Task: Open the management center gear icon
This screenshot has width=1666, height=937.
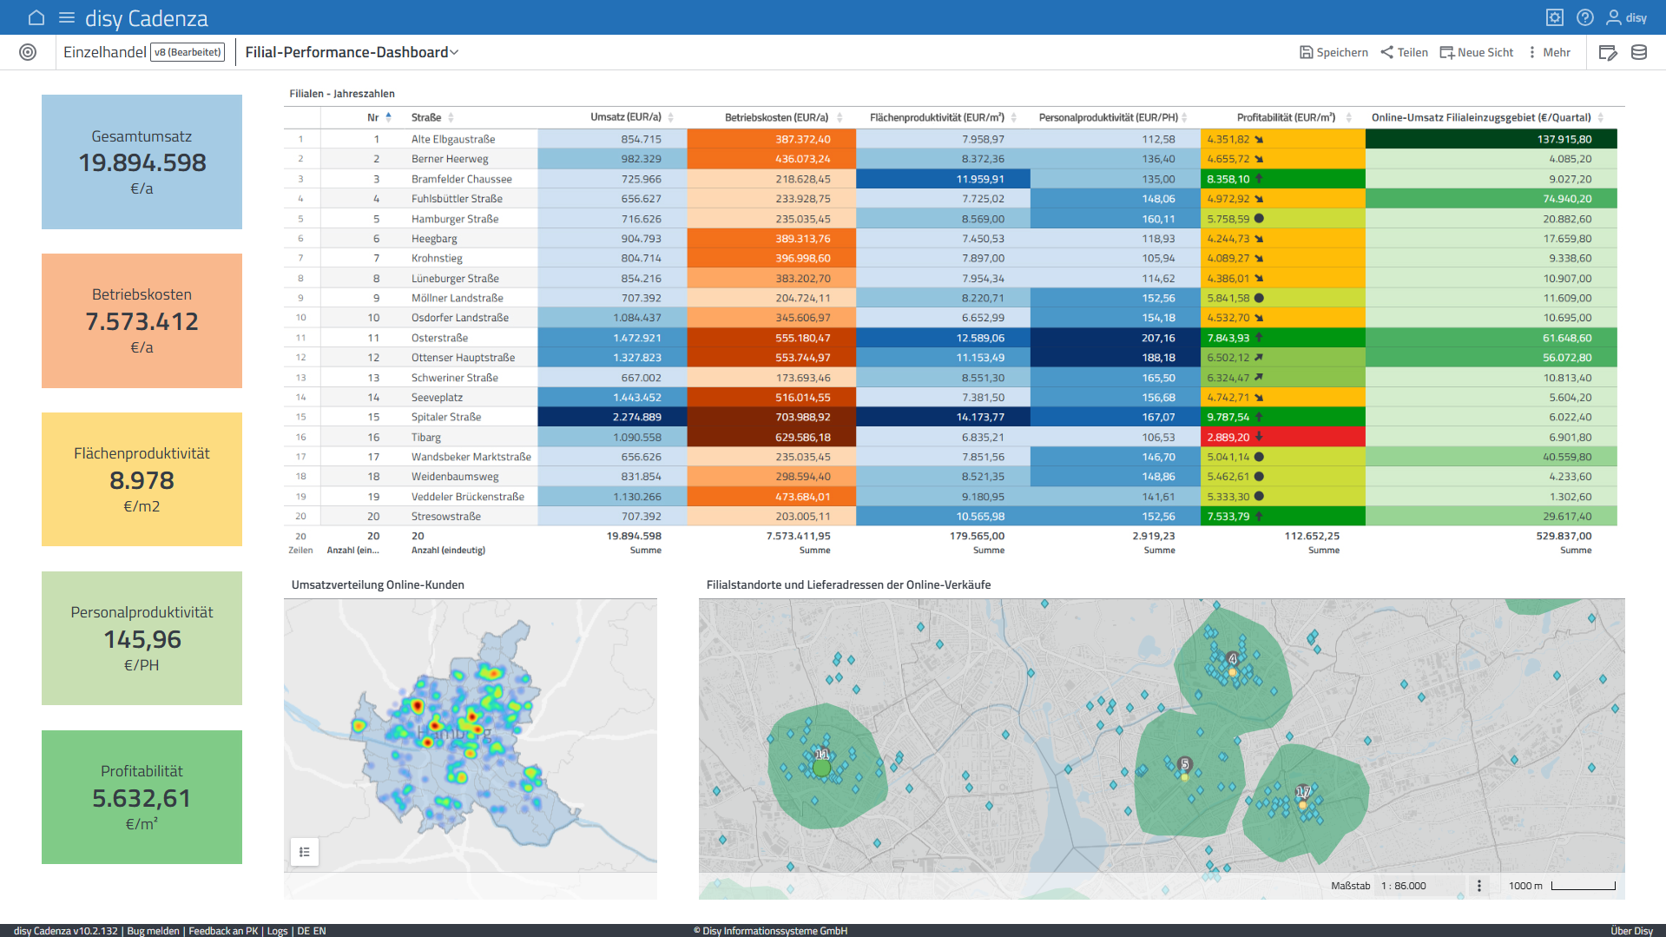Action: pyautogui.click(x=1554, y=17)
